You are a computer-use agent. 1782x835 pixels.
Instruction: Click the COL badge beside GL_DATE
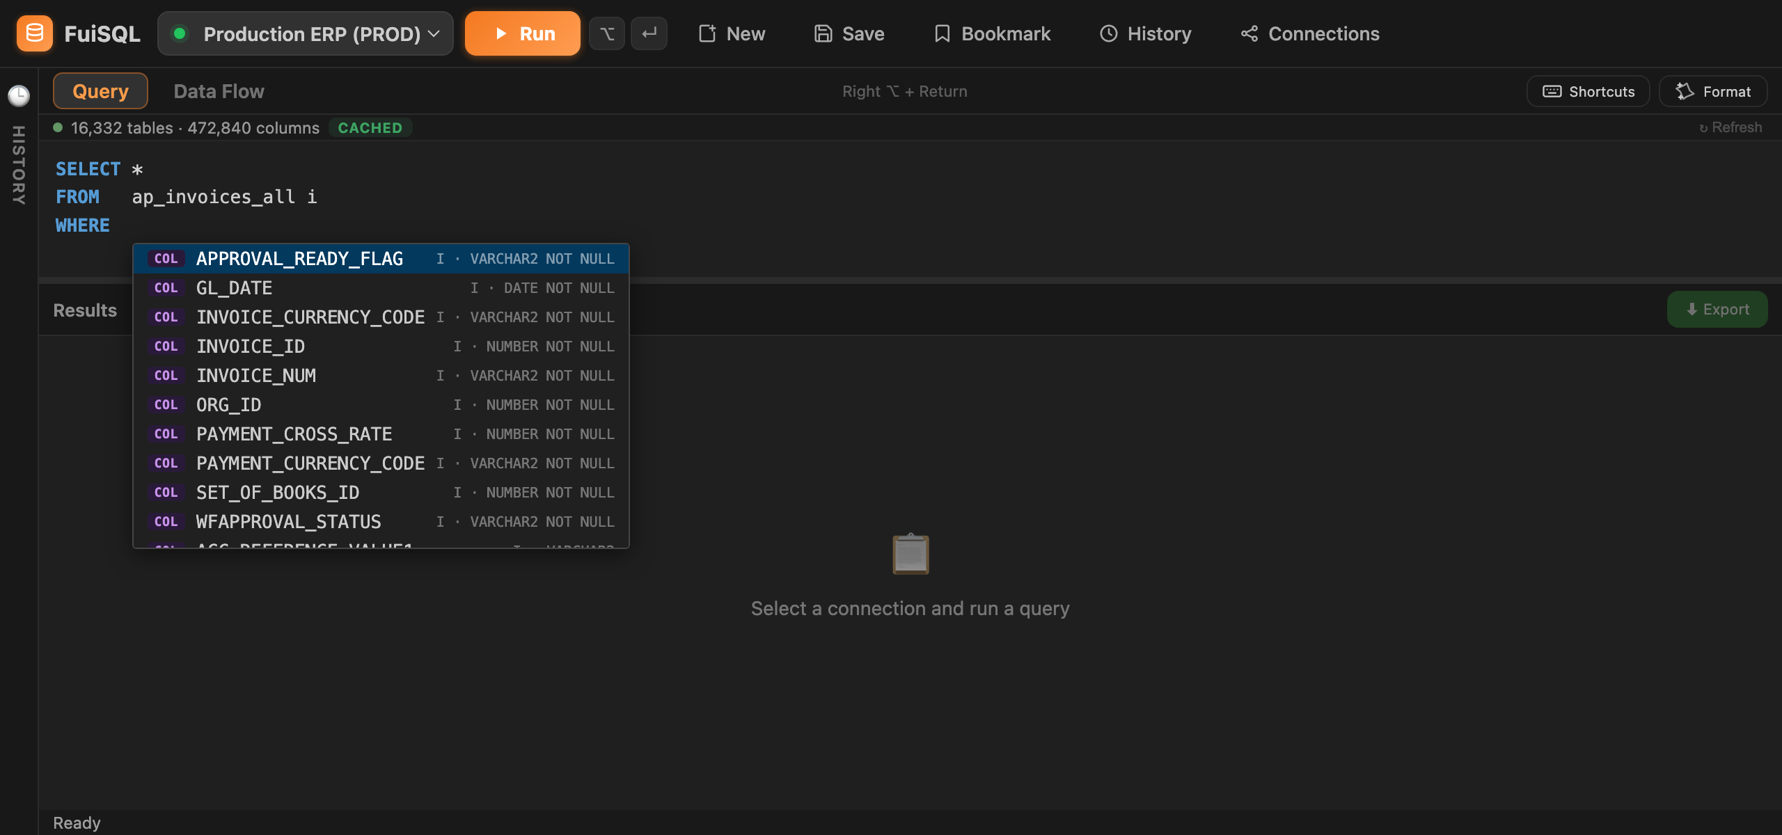click(x=166, y=288)
